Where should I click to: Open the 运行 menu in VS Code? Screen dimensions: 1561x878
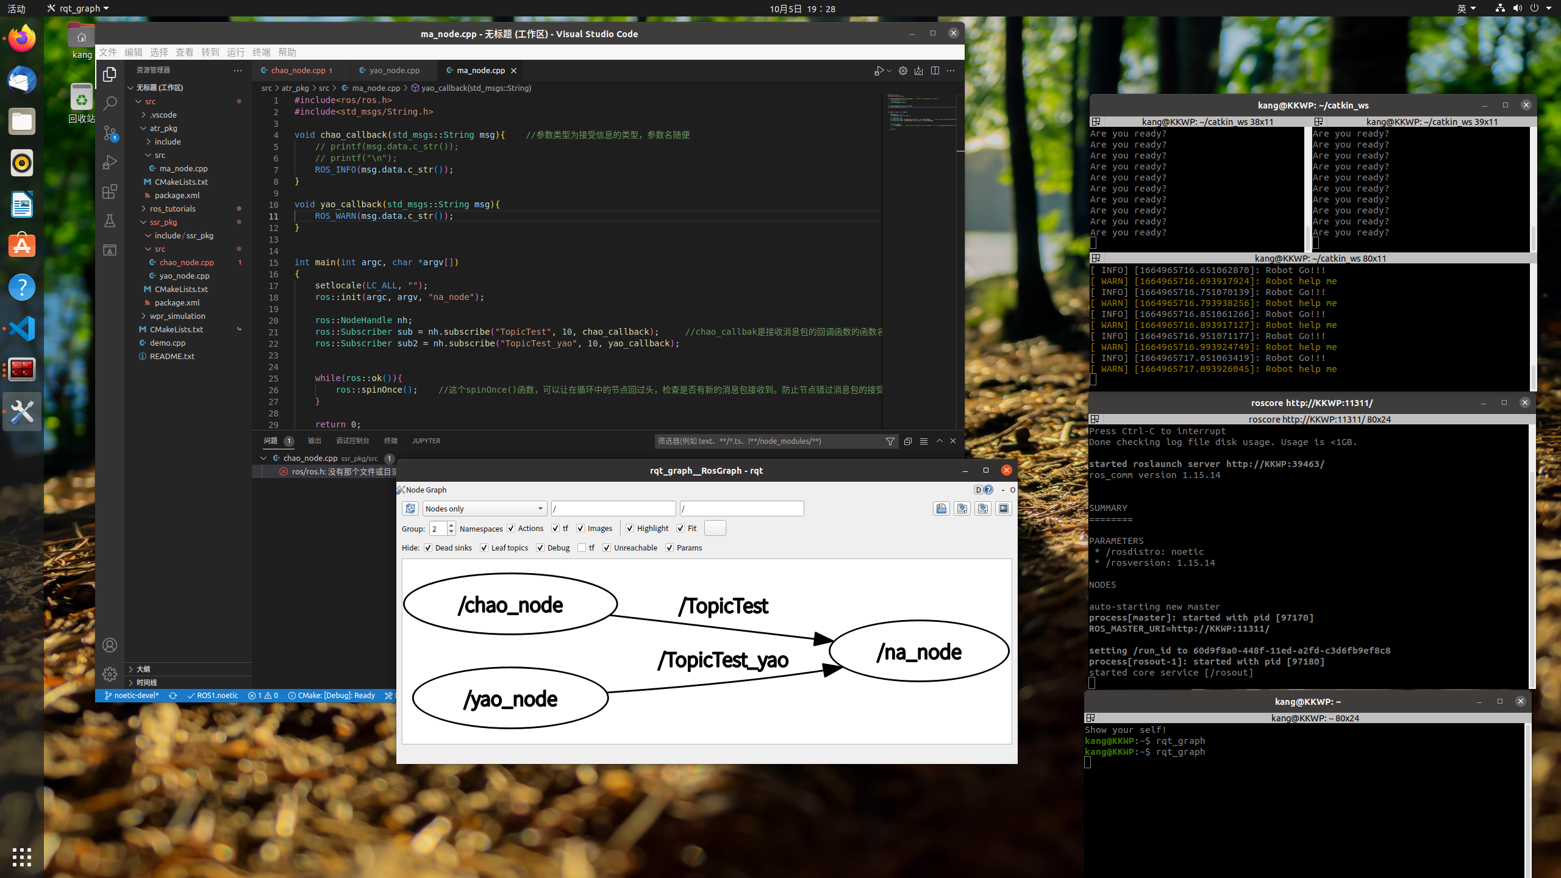click(236, 52)
